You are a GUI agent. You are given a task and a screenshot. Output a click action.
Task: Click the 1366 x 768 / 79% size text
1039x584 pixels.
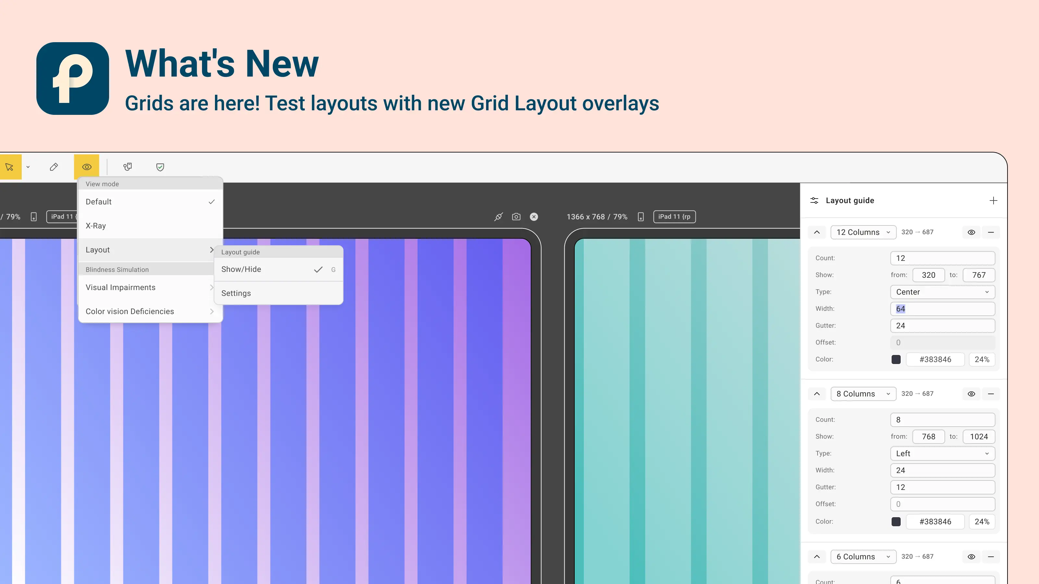(x=597, y=217)
